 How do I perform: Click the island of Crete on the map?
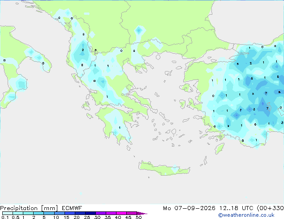pyautogui.click(x=164, y=168)
